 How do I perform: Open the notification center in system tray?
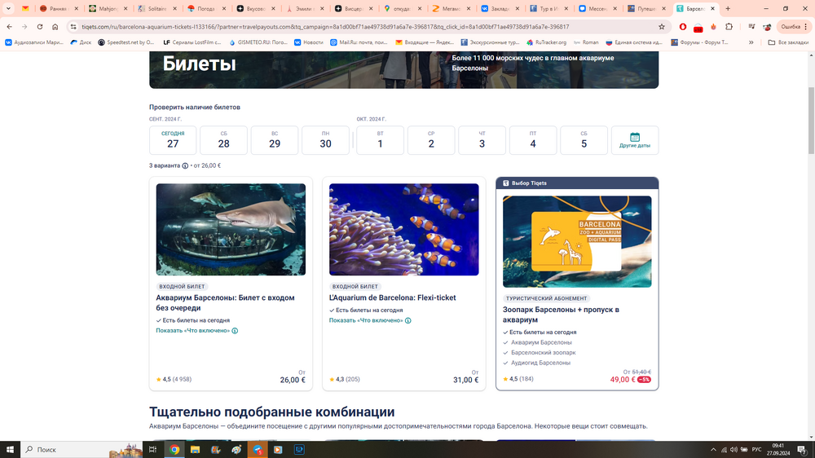click(x=802, y=450)
